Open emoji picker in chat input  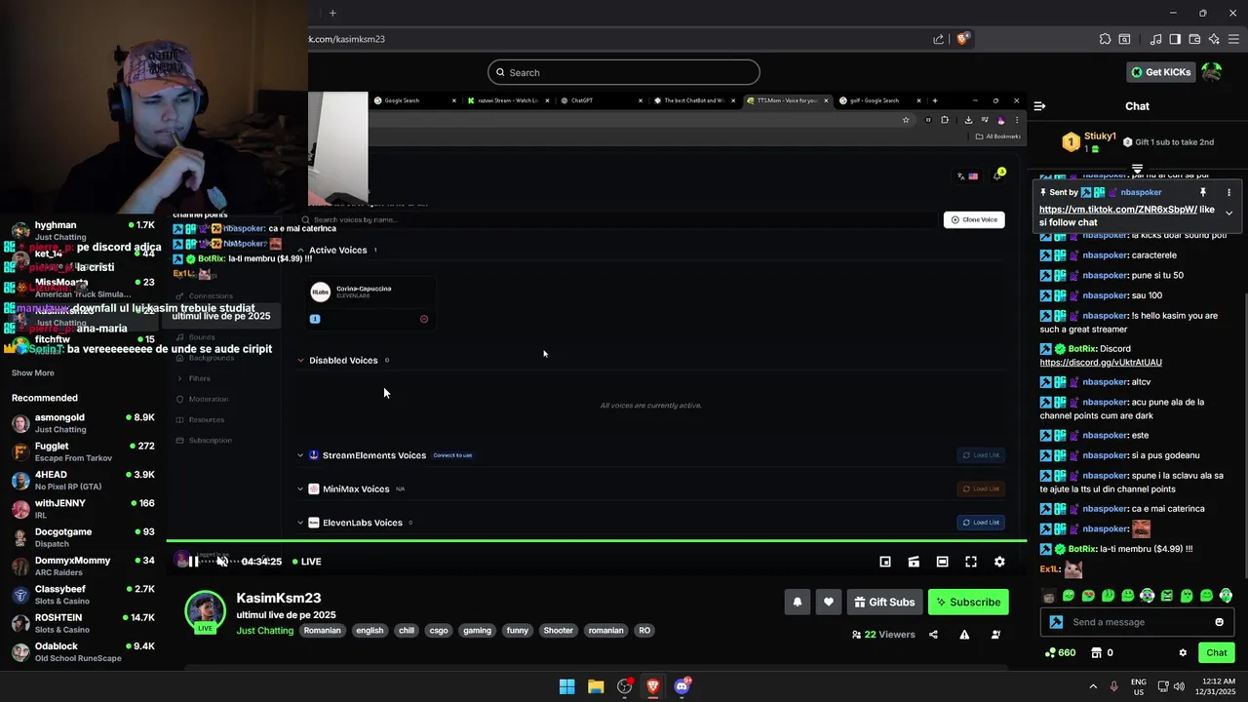[x=1219, y=622]
